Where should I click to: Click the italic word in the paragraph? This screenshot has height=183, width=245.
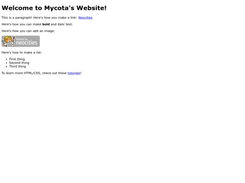61,24
